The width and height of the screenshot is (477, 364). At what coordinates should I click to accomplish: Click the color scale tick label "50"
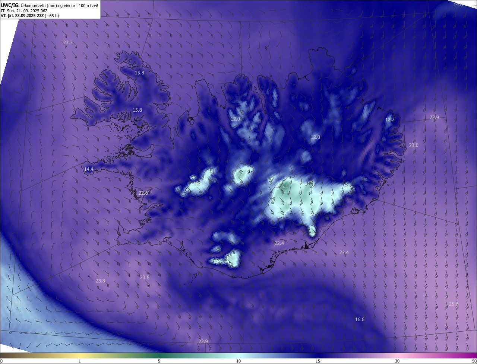click(x=474, y=361)
